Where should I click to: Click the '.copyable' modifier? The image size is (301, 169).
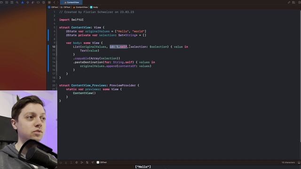[81, 58]
